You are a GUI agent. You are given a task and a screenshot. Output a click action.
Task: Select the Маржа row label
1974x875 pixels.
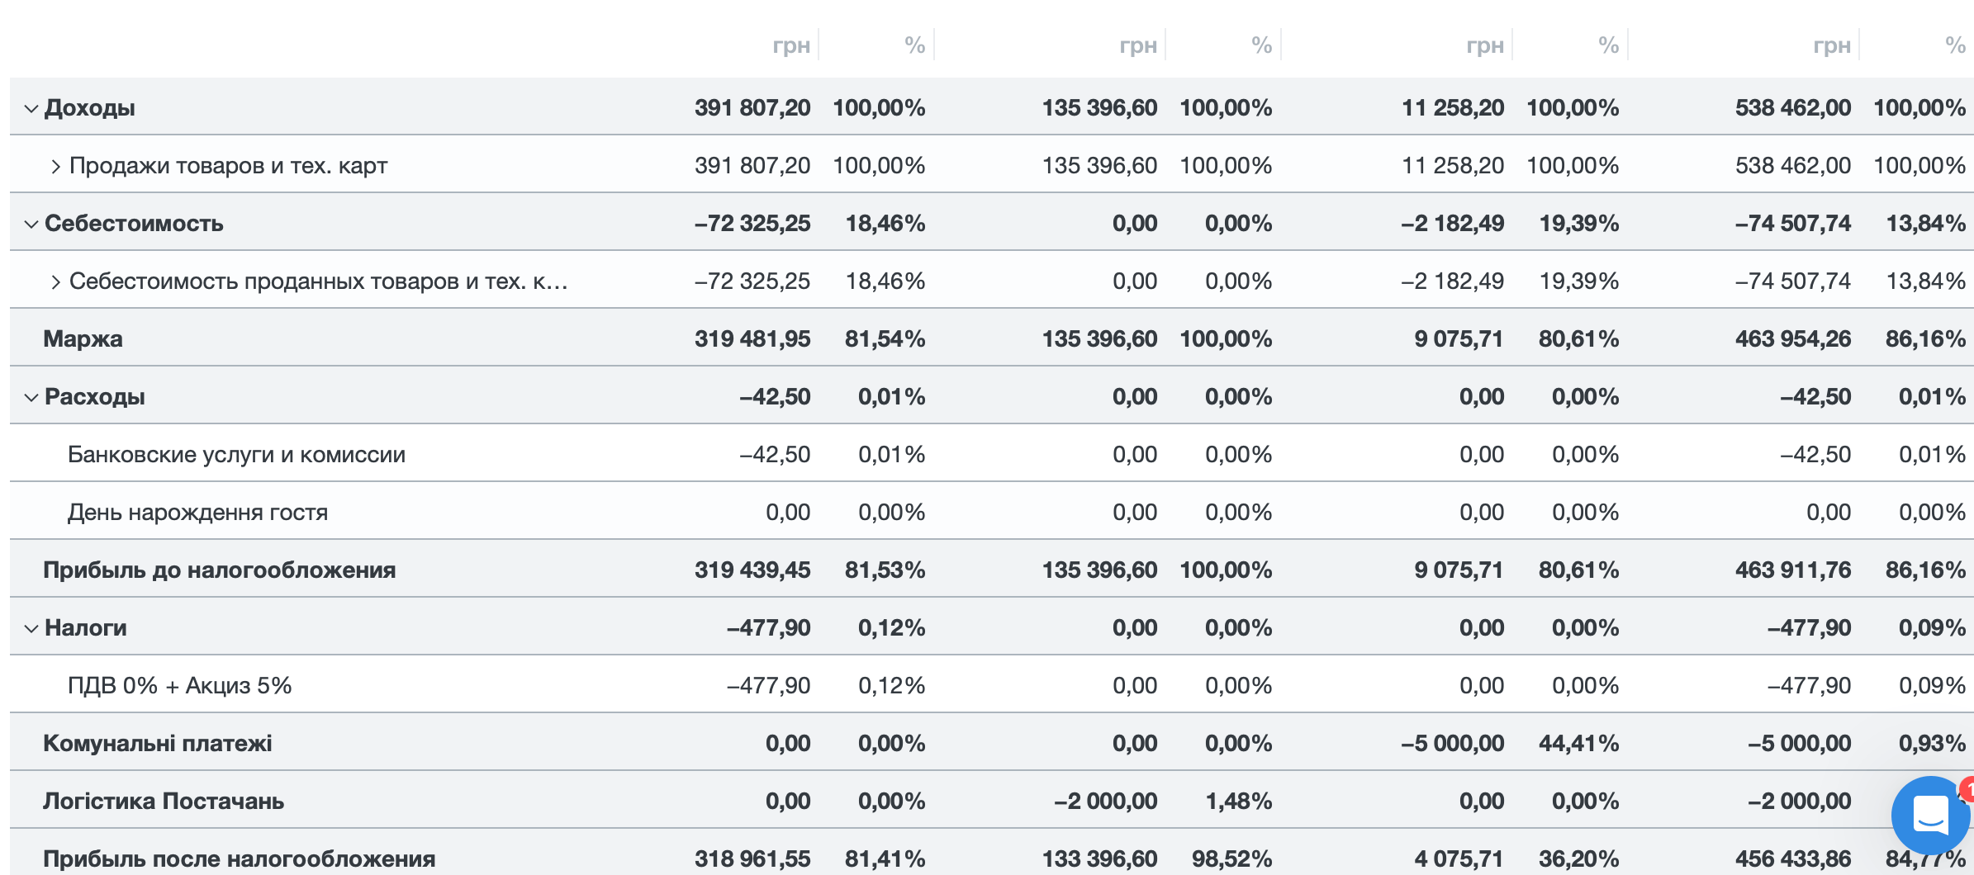[x=83, y=339]
